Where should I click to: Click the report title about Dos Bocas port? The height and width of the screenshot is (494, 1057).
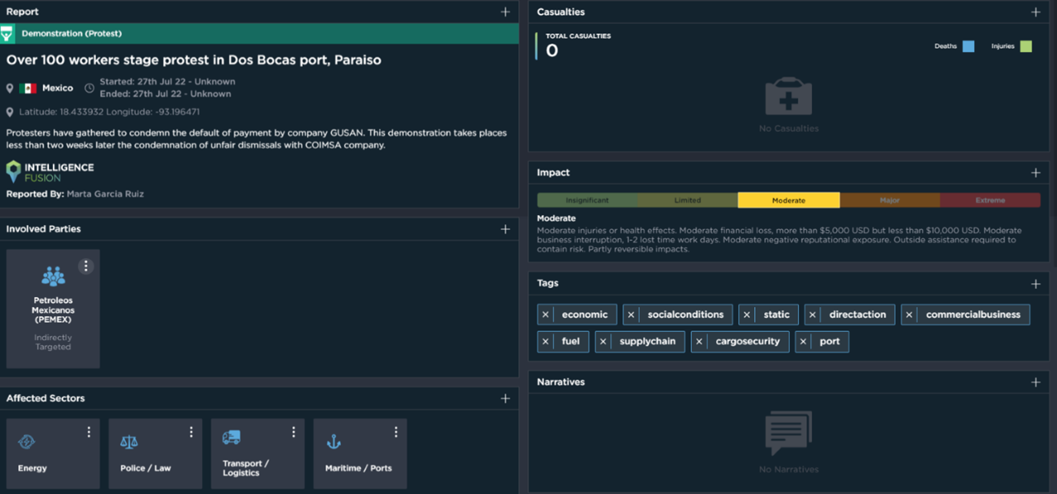(194, 60)
